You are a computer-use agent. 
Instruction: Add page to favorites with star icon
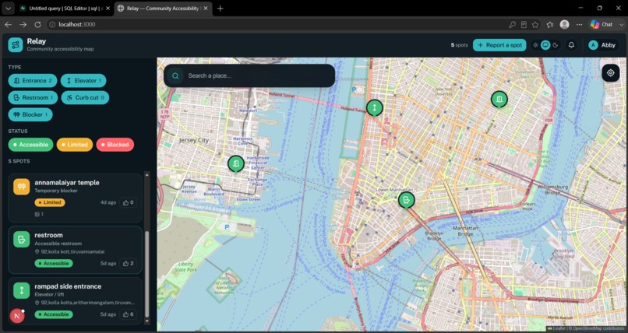pyautogui.click(x=535, y=24)
